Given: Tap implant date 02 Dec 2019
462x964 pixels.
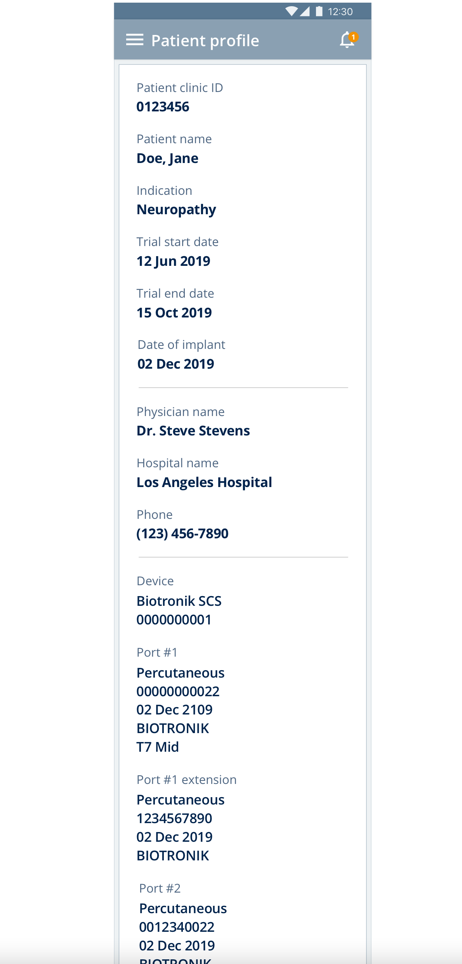Looking at the screenshot, I should 175,364.
